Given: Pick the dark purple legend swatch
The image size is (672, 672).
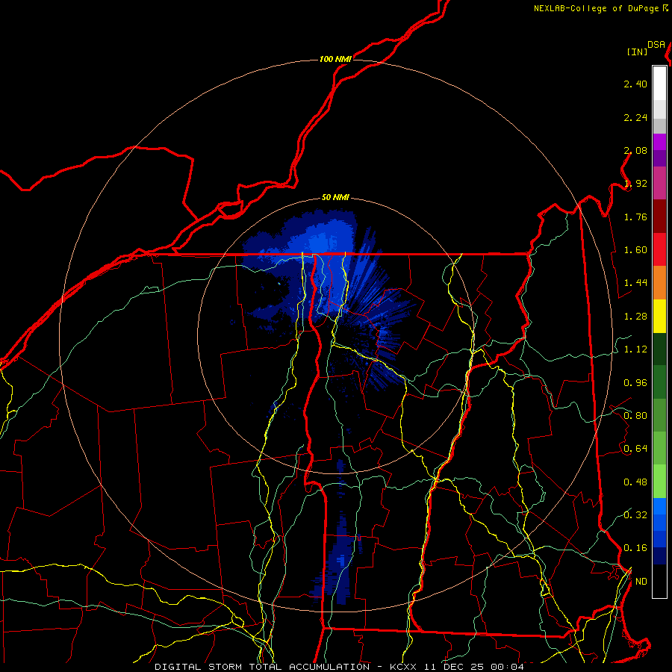Looking at the screenshot, I should (x=659, y=158).
